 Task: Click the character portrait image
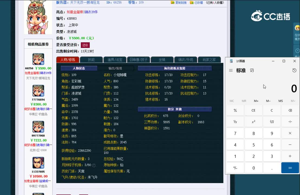[38, 17]
